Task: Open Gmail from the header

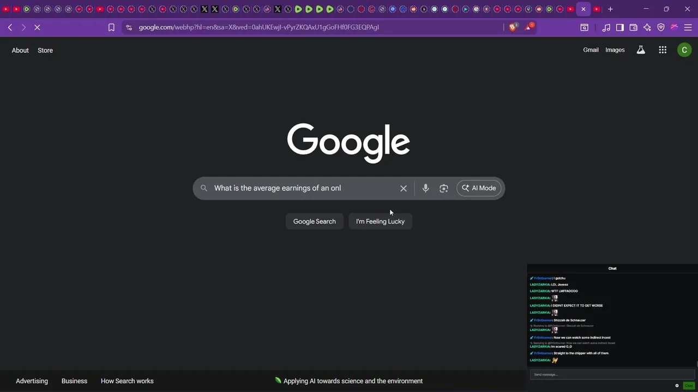Action: click(591, 50)
